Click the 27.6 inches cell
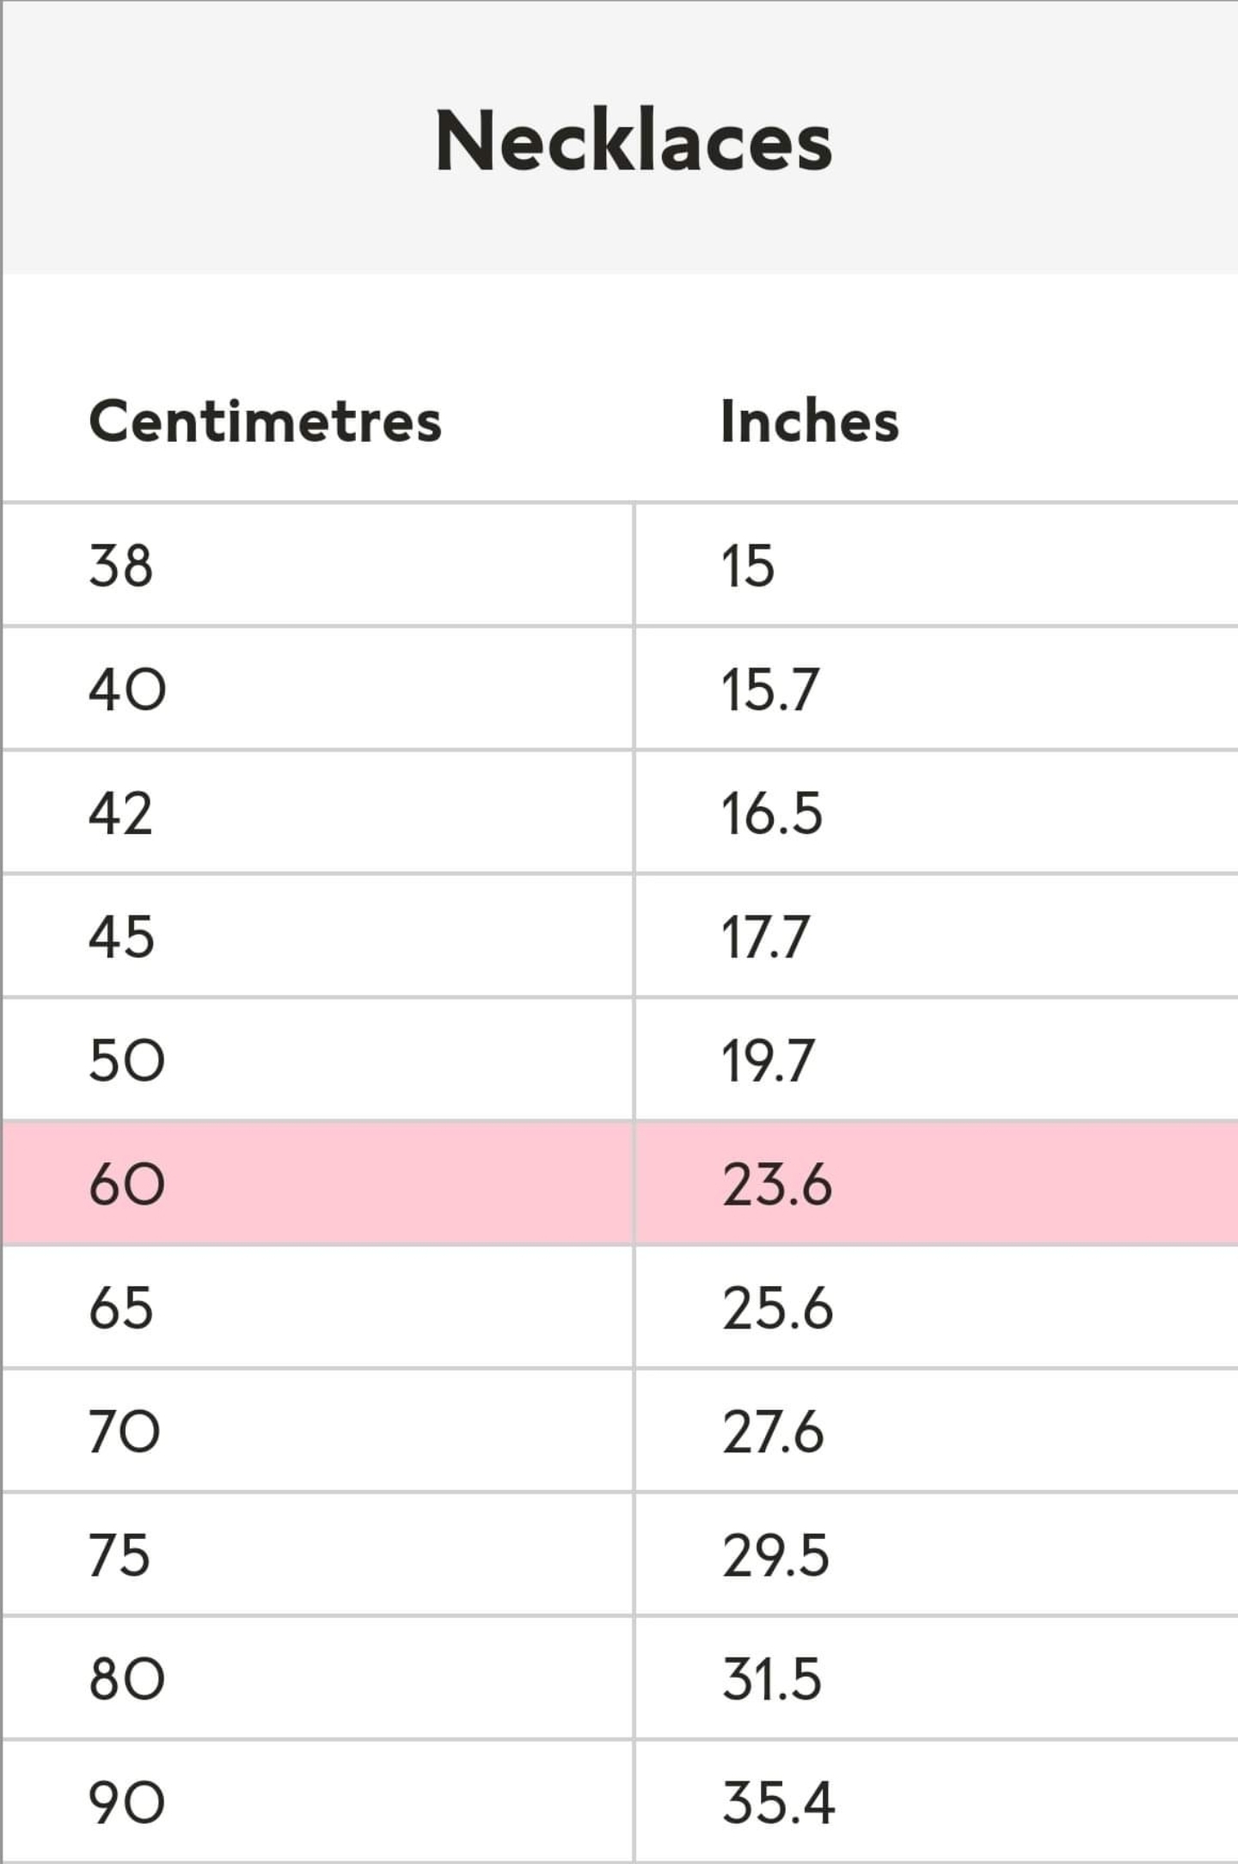1238x1864 pixels. coord(773,1432)
